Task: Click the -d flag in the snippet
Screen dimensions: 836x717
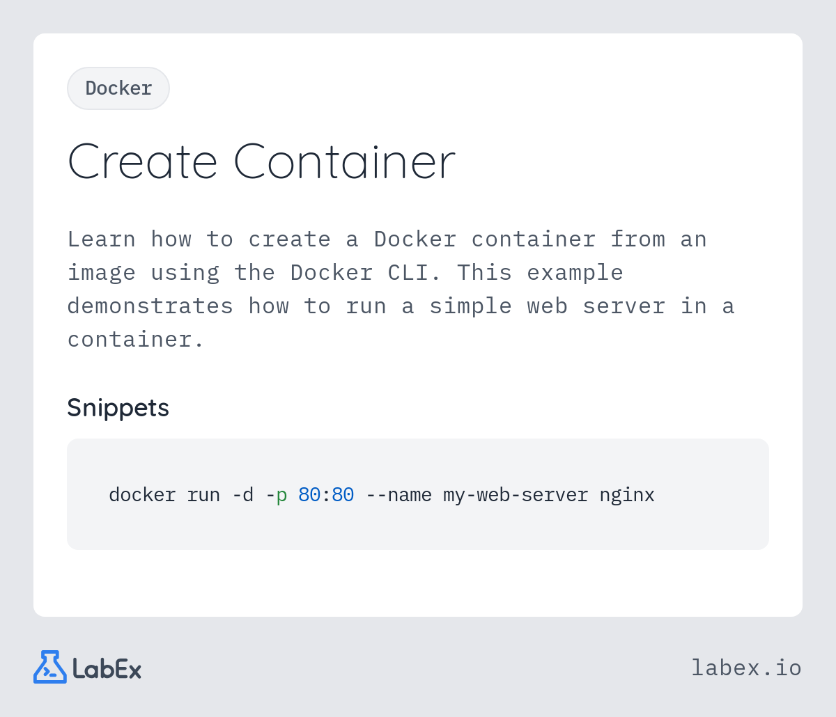Action: tap(242, 495)
